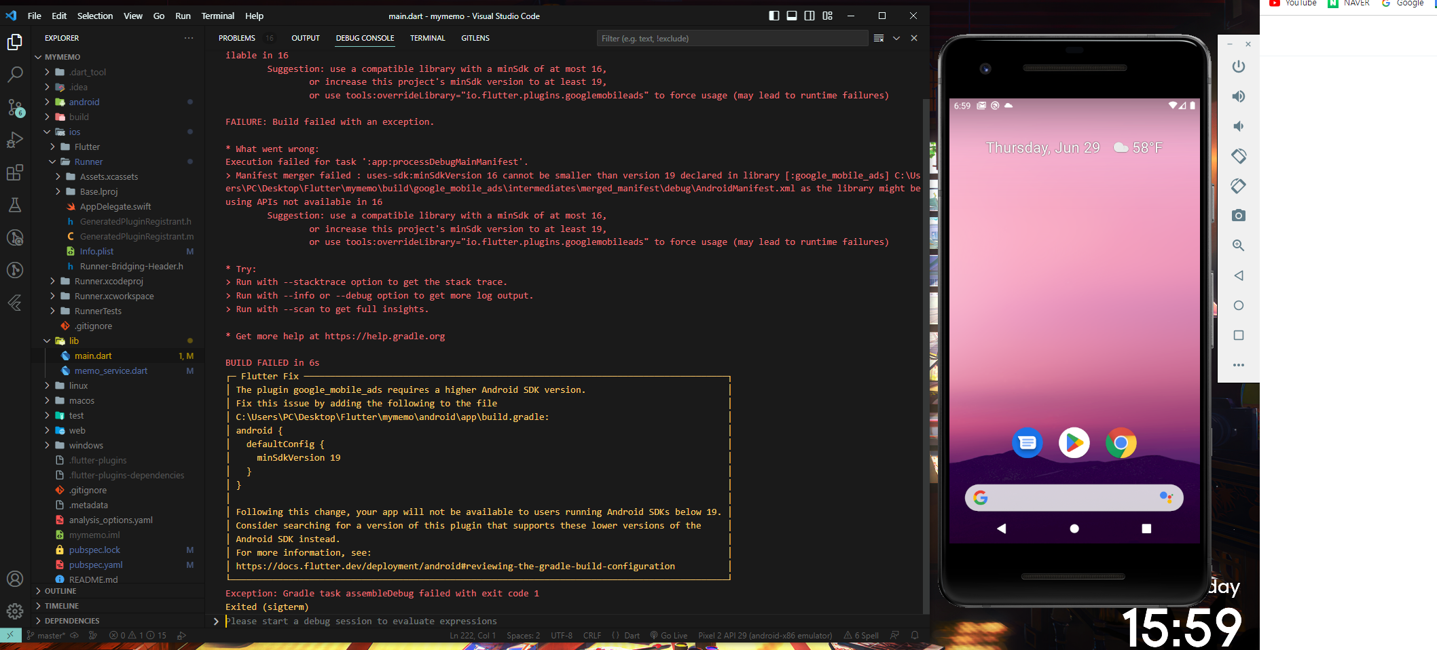Click Pixel 2 API 29 device selector
The height and width of the screenshot is (650, 1437).
point(765,636)
